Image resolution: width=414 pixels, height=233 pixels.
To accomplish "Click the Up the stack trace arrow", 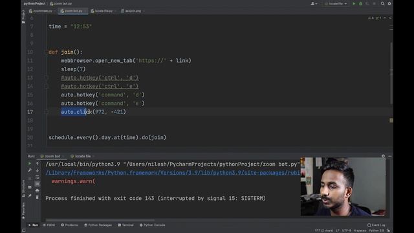I will 38,164.
